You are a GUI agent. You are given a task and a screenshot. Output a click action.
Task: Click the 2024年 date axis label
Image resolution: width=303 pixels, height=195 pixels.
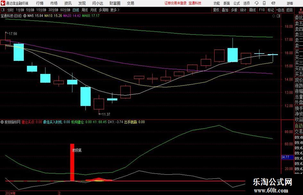[11, 193]
